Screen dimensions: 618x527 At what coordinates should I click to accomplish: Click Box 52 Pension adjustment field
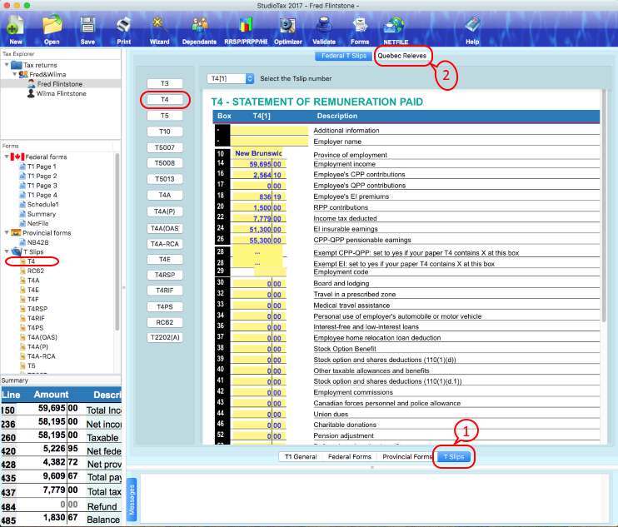(257, 436)
